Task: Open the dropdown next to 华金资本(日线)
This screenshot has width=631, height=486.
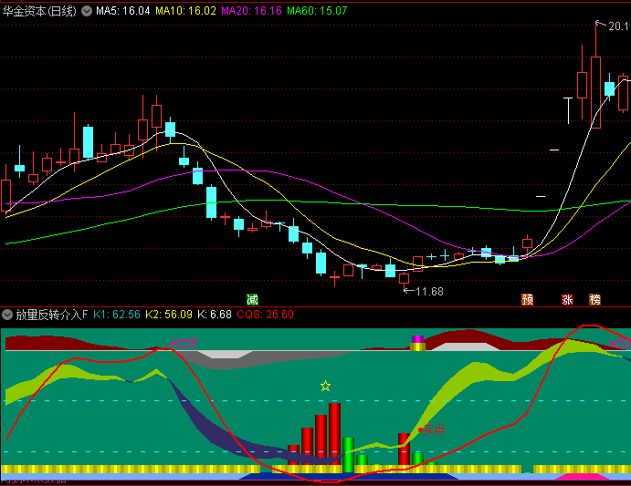Action: click(x=87, y=11)
